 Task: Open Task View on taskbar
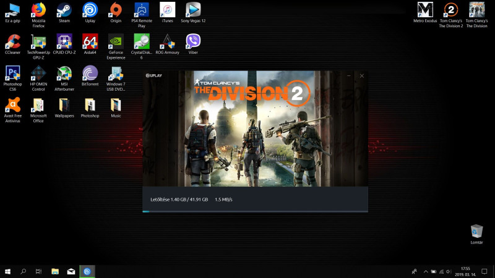tap(38, 271)
